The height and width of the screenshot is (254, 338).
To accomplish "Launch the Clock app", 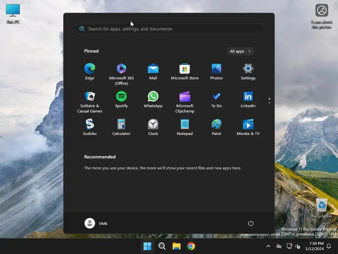I will coord(153,127).
